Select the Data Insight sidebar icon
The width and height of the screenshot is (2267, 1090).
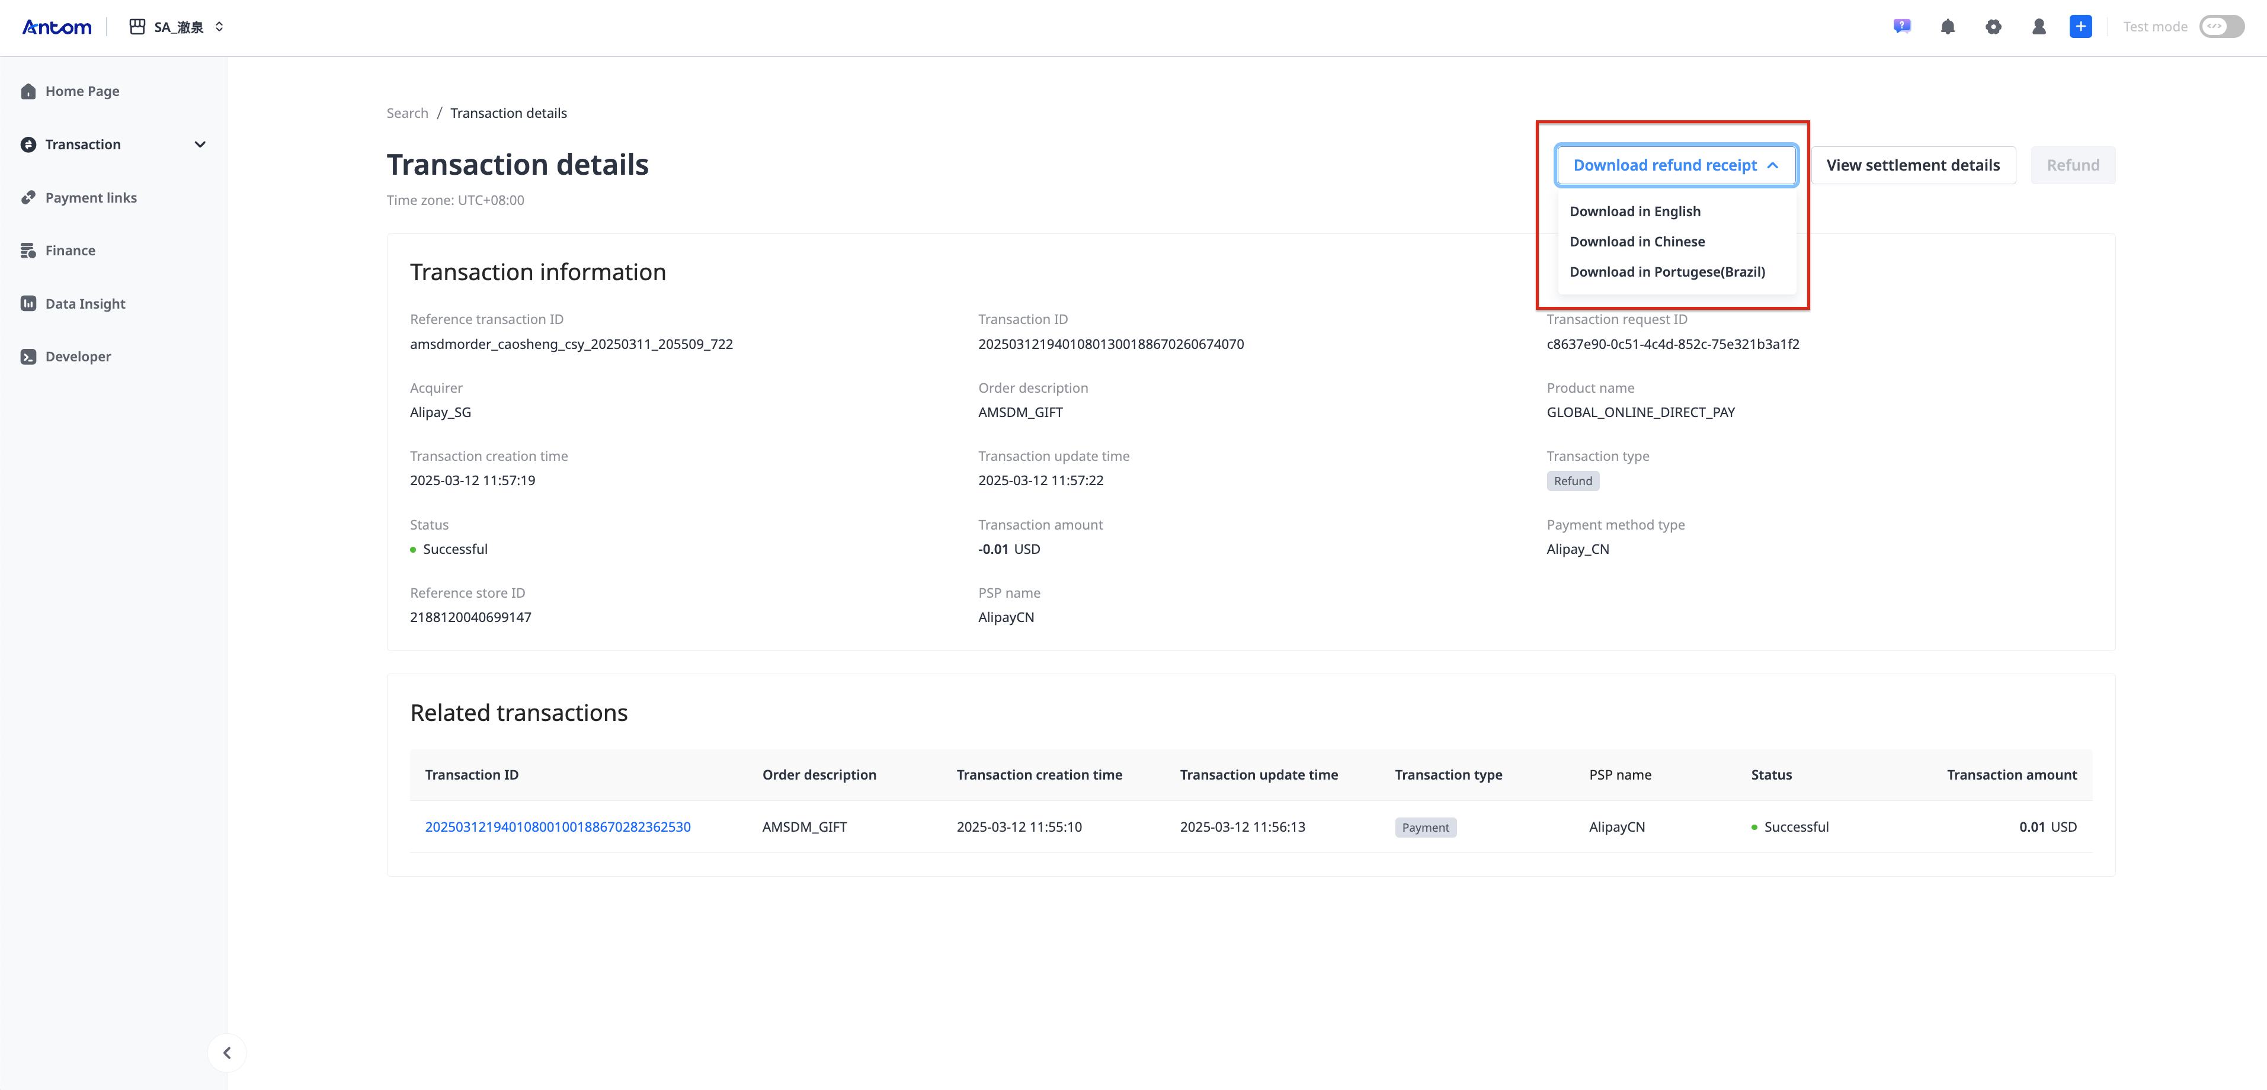click(x=28, y=303)
